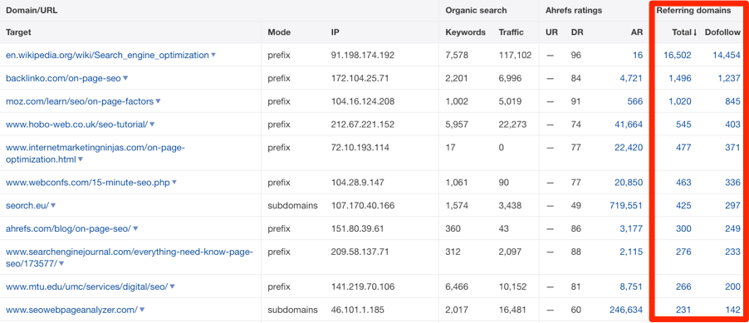Select the traffic value 117,102

(x=515, y=55)
